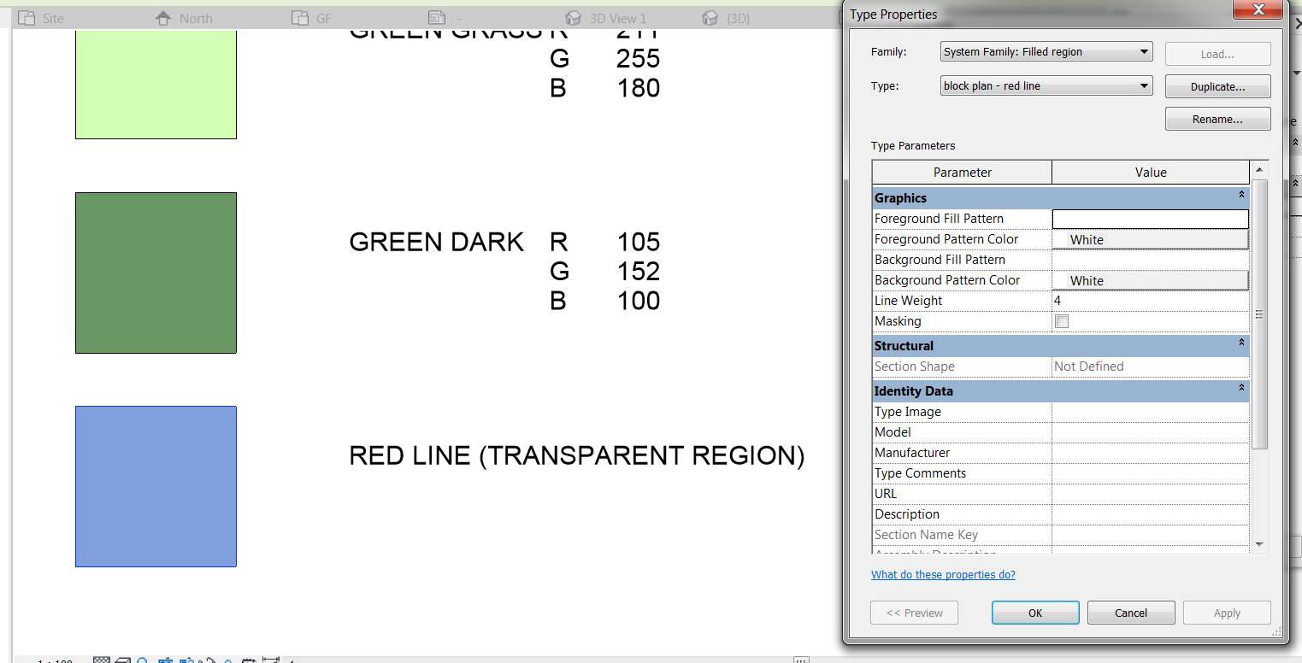The height and width of the screenshot is (663, 1302).
Task: Click the Apply button
Action: click(x=1227, y=613)
